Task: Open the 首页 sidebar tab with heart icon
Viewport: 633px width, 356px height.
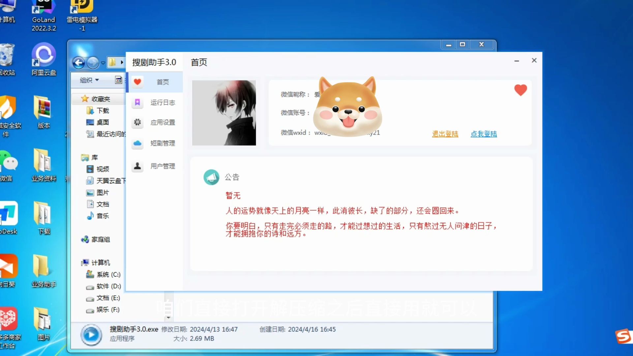Action: click(x=154, y=82)
